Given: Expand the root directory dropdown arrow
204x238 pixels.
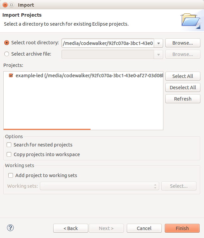Looking at the screenshot, I should coord(158,43).
